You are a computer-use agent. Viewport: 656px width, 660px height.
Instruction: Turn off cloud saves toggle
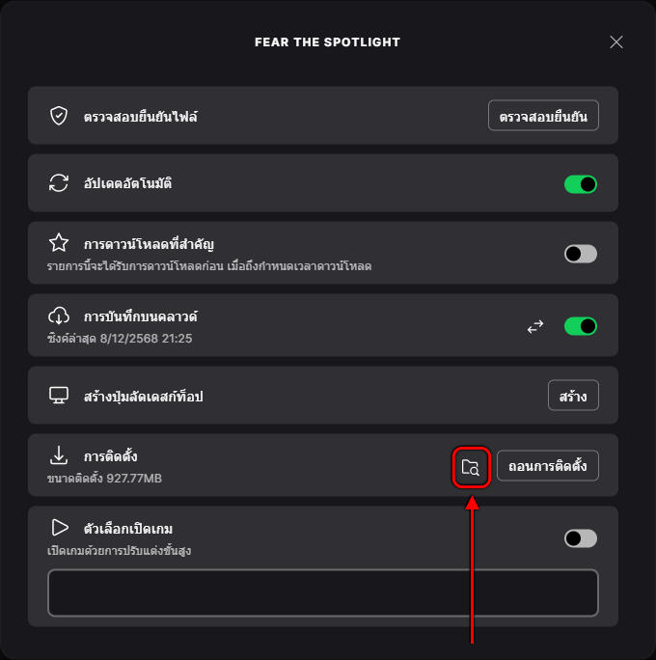click(581, 327)
